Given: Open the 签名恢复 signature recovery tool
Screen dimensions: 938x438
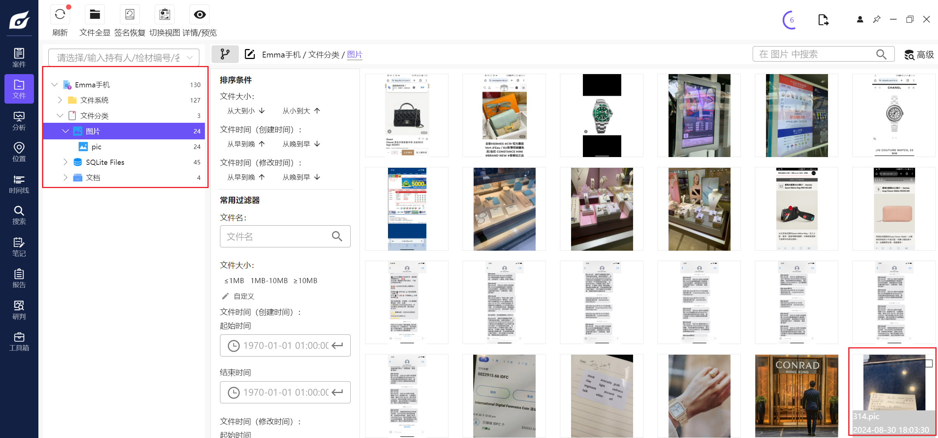Looking at the screenshot, I should [130, 15].
